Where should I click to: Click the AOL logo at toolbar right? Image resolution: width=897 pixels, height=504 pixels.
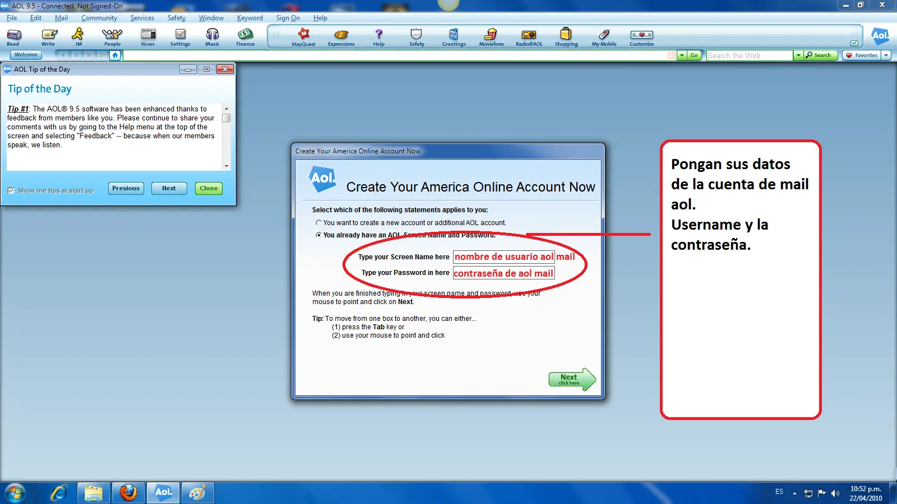880,36
